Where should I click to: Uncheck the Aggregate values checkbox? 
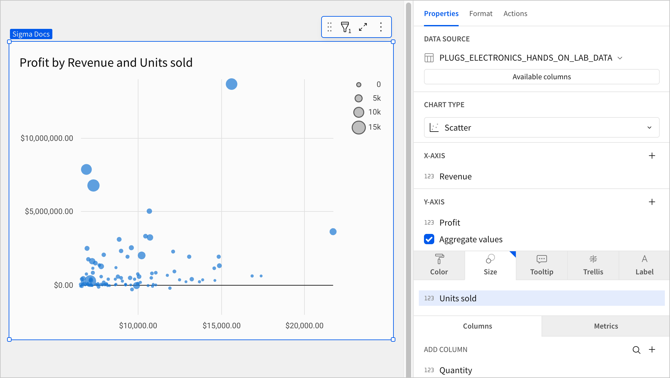pos(429,239)
